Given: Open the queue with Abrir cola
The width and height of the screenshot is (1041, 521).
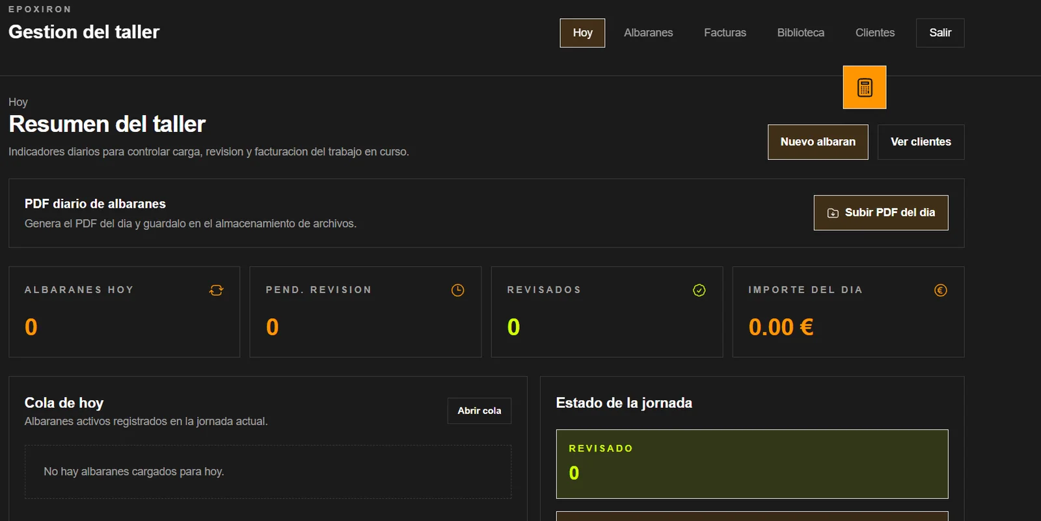Looking at the screenshot, I should point(480,411).
